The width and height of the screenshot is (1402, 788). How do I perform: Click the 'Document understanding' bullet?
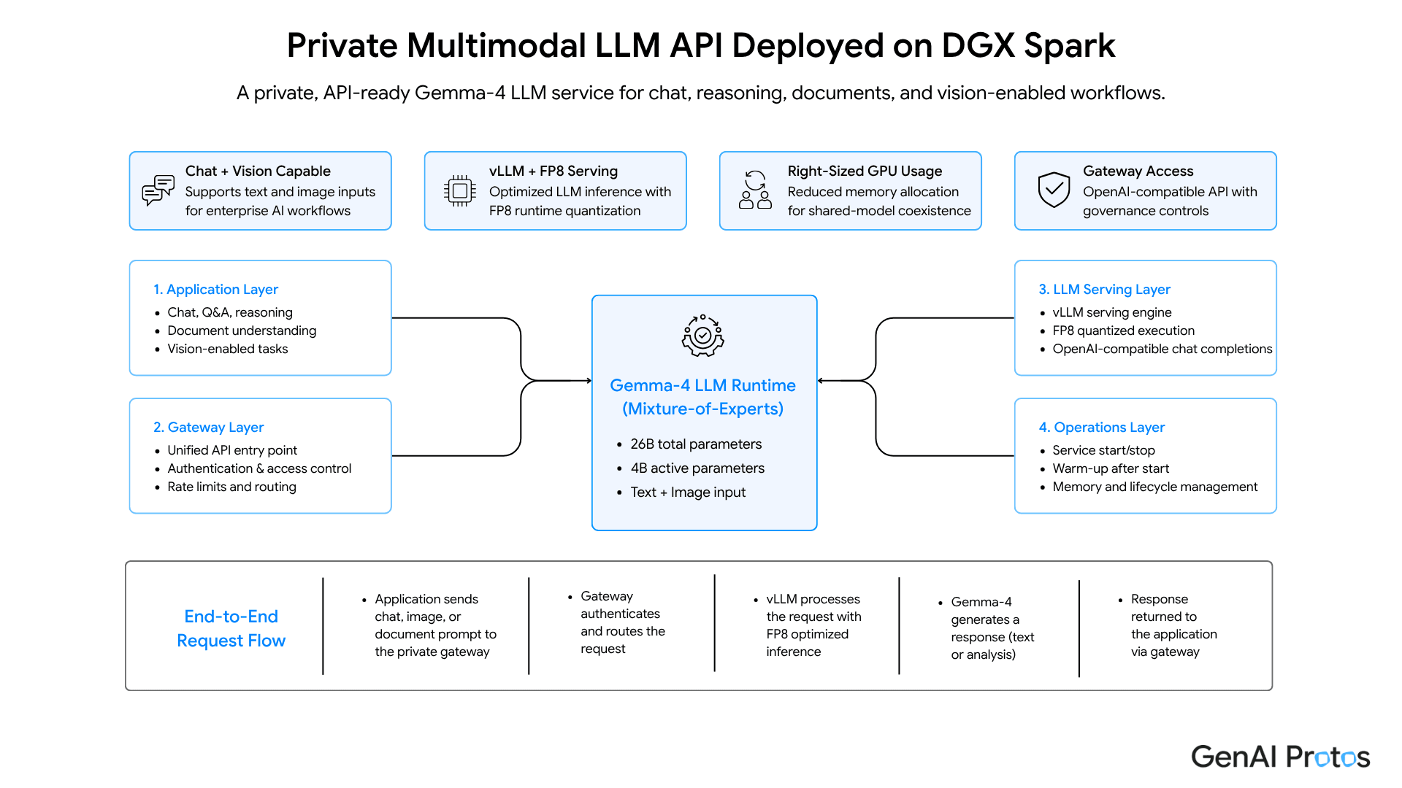(x=242, y=331)
